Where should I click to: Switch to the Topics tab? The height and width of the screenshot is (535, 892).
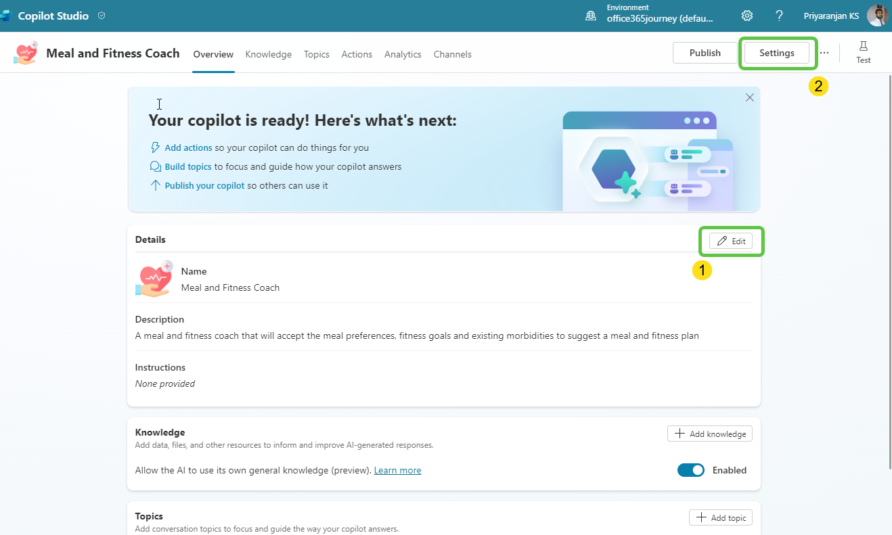coord(316,54)
